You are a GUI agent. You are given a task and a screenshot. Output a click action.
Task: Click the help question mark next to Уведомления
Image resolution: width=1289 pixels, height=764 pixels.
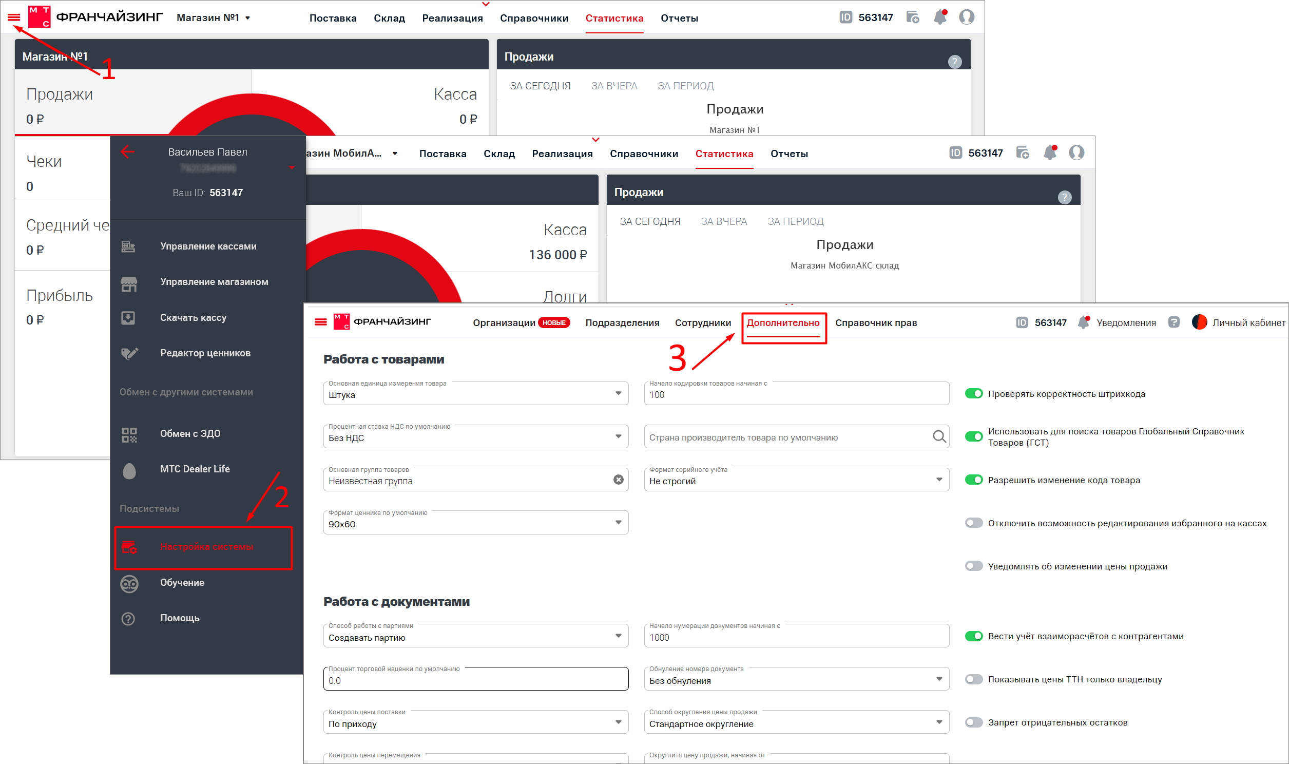pyautogui.click(x=1173, y=322)
